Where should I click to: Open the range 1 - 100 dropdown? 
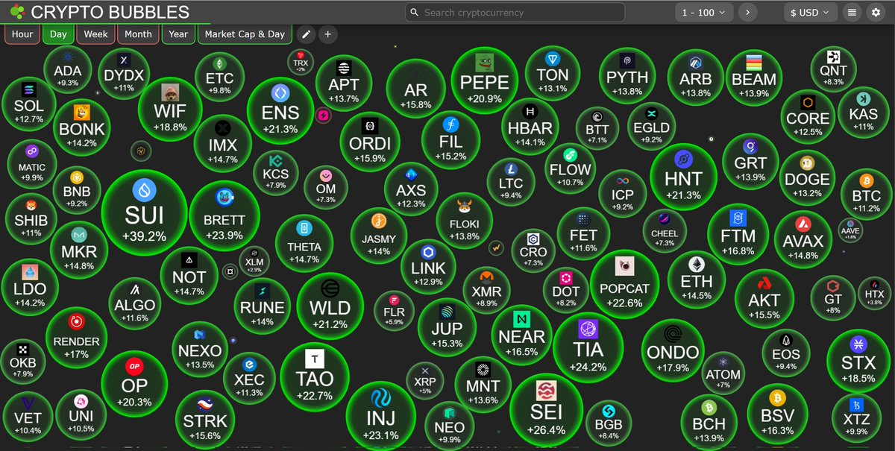click(703, 13)
